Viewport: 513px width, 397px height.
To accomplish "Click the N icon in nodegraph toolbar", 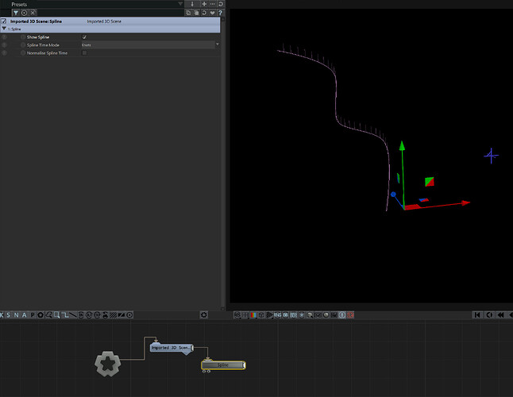I will click(16, 315).
